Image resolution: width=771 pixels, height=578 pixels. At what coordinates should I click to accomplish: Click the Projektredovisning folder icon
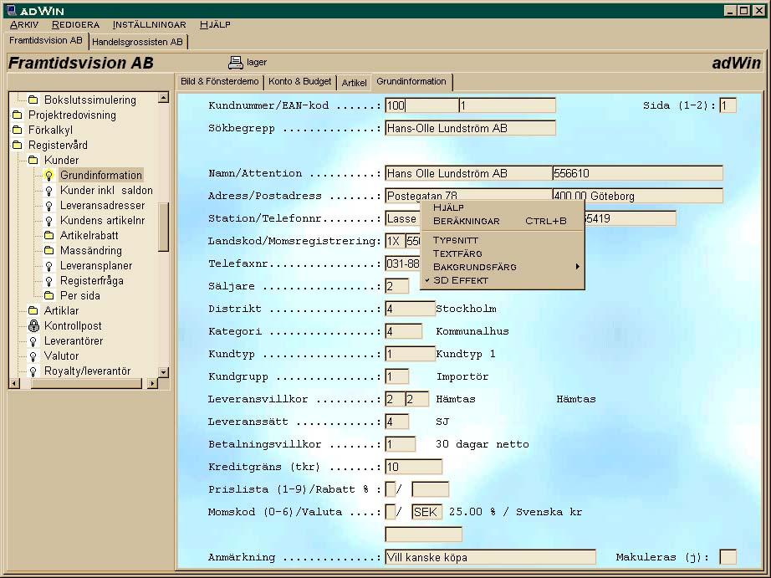(18, 115)
